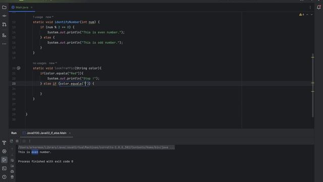The width and height of the screenshot is (323, 182).
Task: Open the Services tool window
Action: [x=4, y=151]
